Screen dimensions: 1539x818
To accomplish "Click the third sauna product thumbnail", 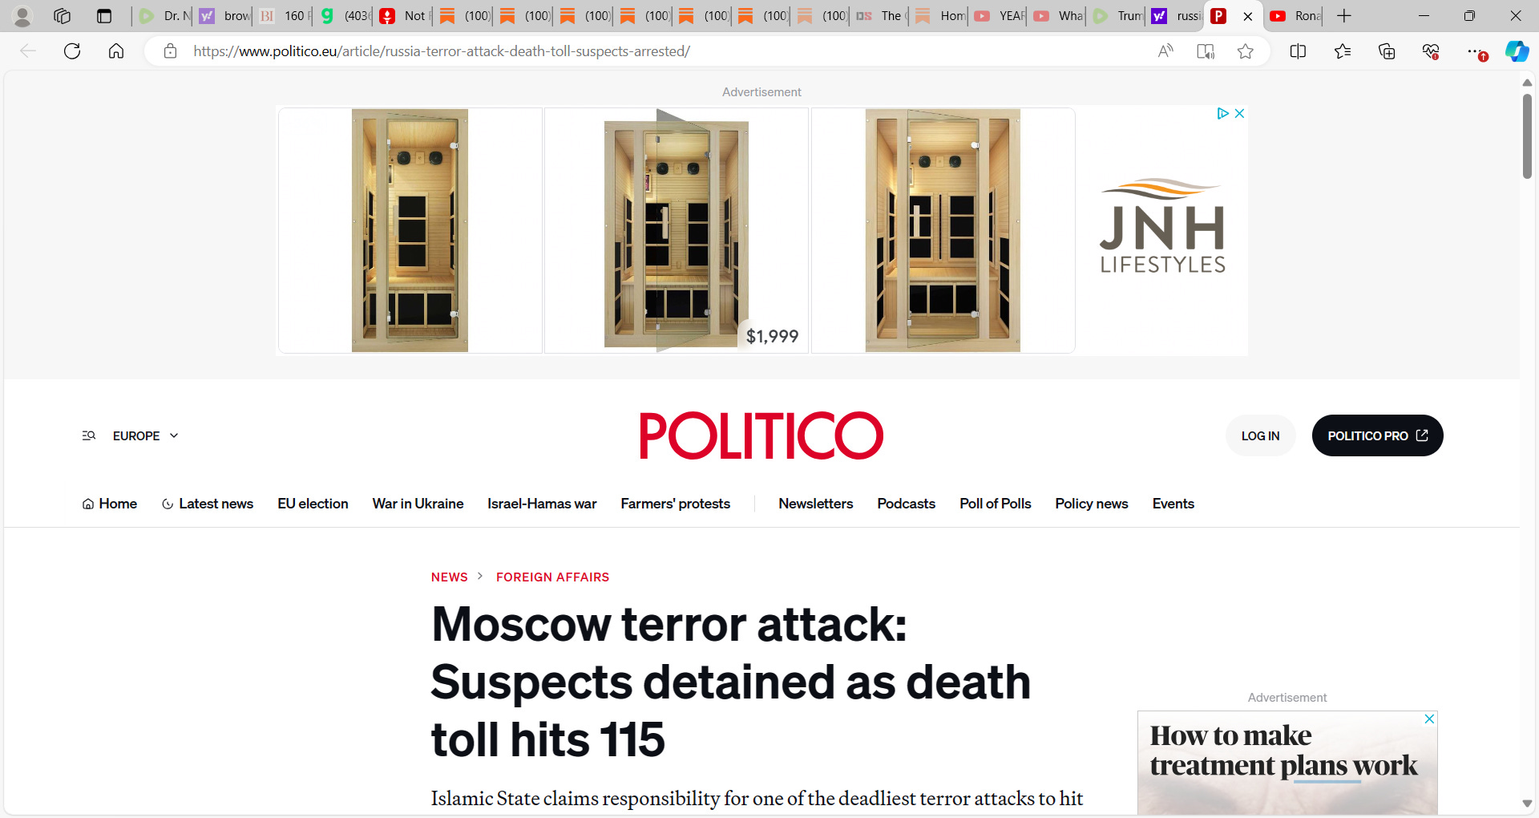I will tap(943, 230).
